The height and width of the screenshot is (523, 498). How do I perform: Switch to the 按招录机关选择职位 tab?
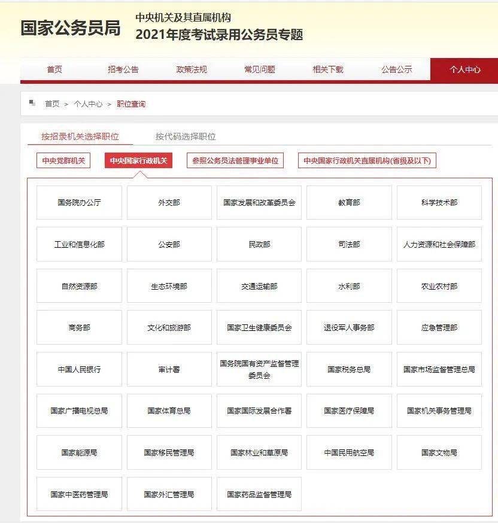point(80,136)
